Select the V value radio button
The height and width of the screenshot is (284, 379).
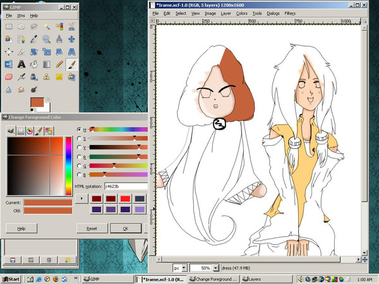tap(79, 147)
